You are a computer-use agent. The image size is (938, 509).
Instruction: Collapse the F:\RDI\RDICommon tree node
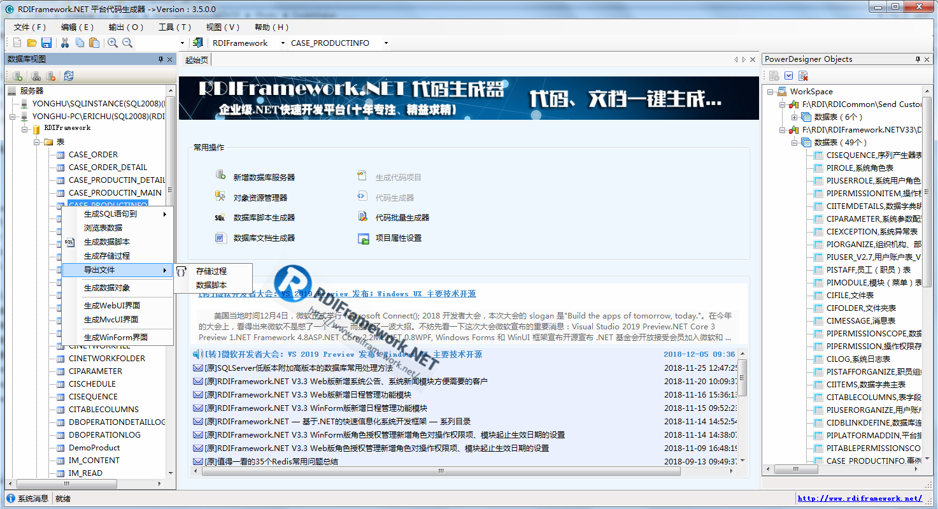(x=783, y=104)
